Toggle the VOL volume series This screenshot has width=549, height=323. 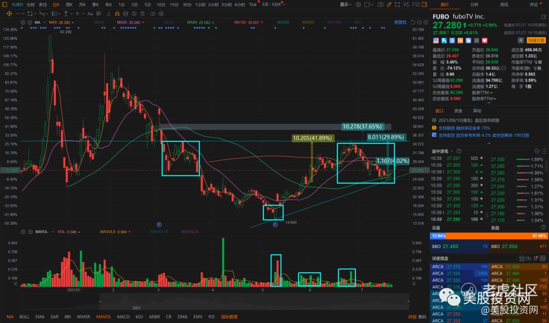click(x=69, y=232)
